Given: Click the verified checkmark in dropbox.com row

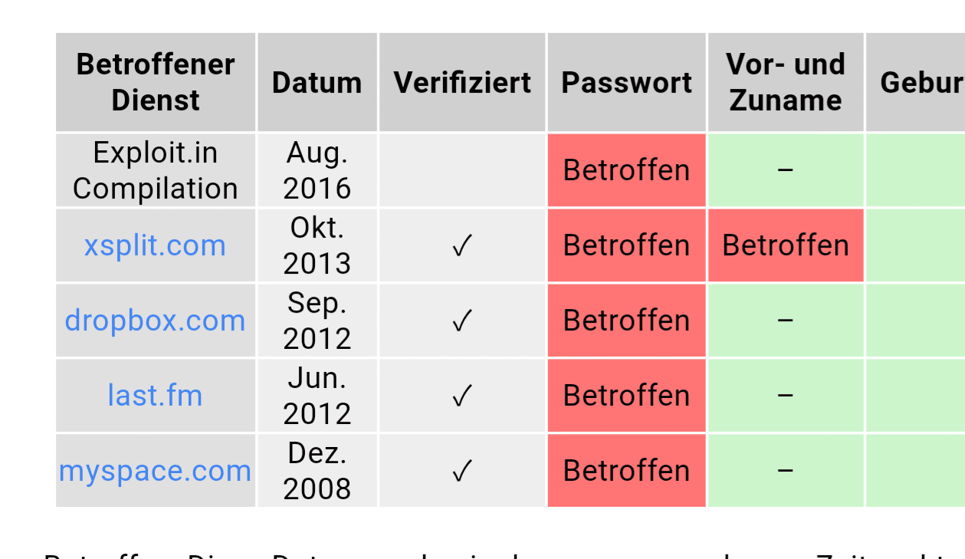Looking at the screenshot, I should click(461, 321).
